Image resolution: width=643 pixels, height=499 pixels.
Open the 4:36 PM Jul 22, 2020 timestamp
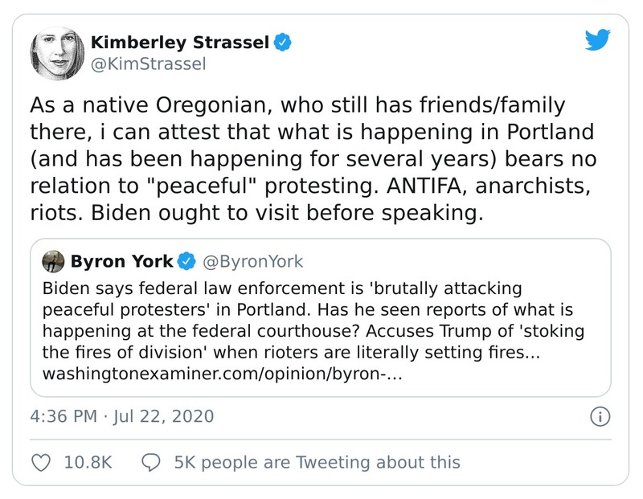[x=122, y=417]
